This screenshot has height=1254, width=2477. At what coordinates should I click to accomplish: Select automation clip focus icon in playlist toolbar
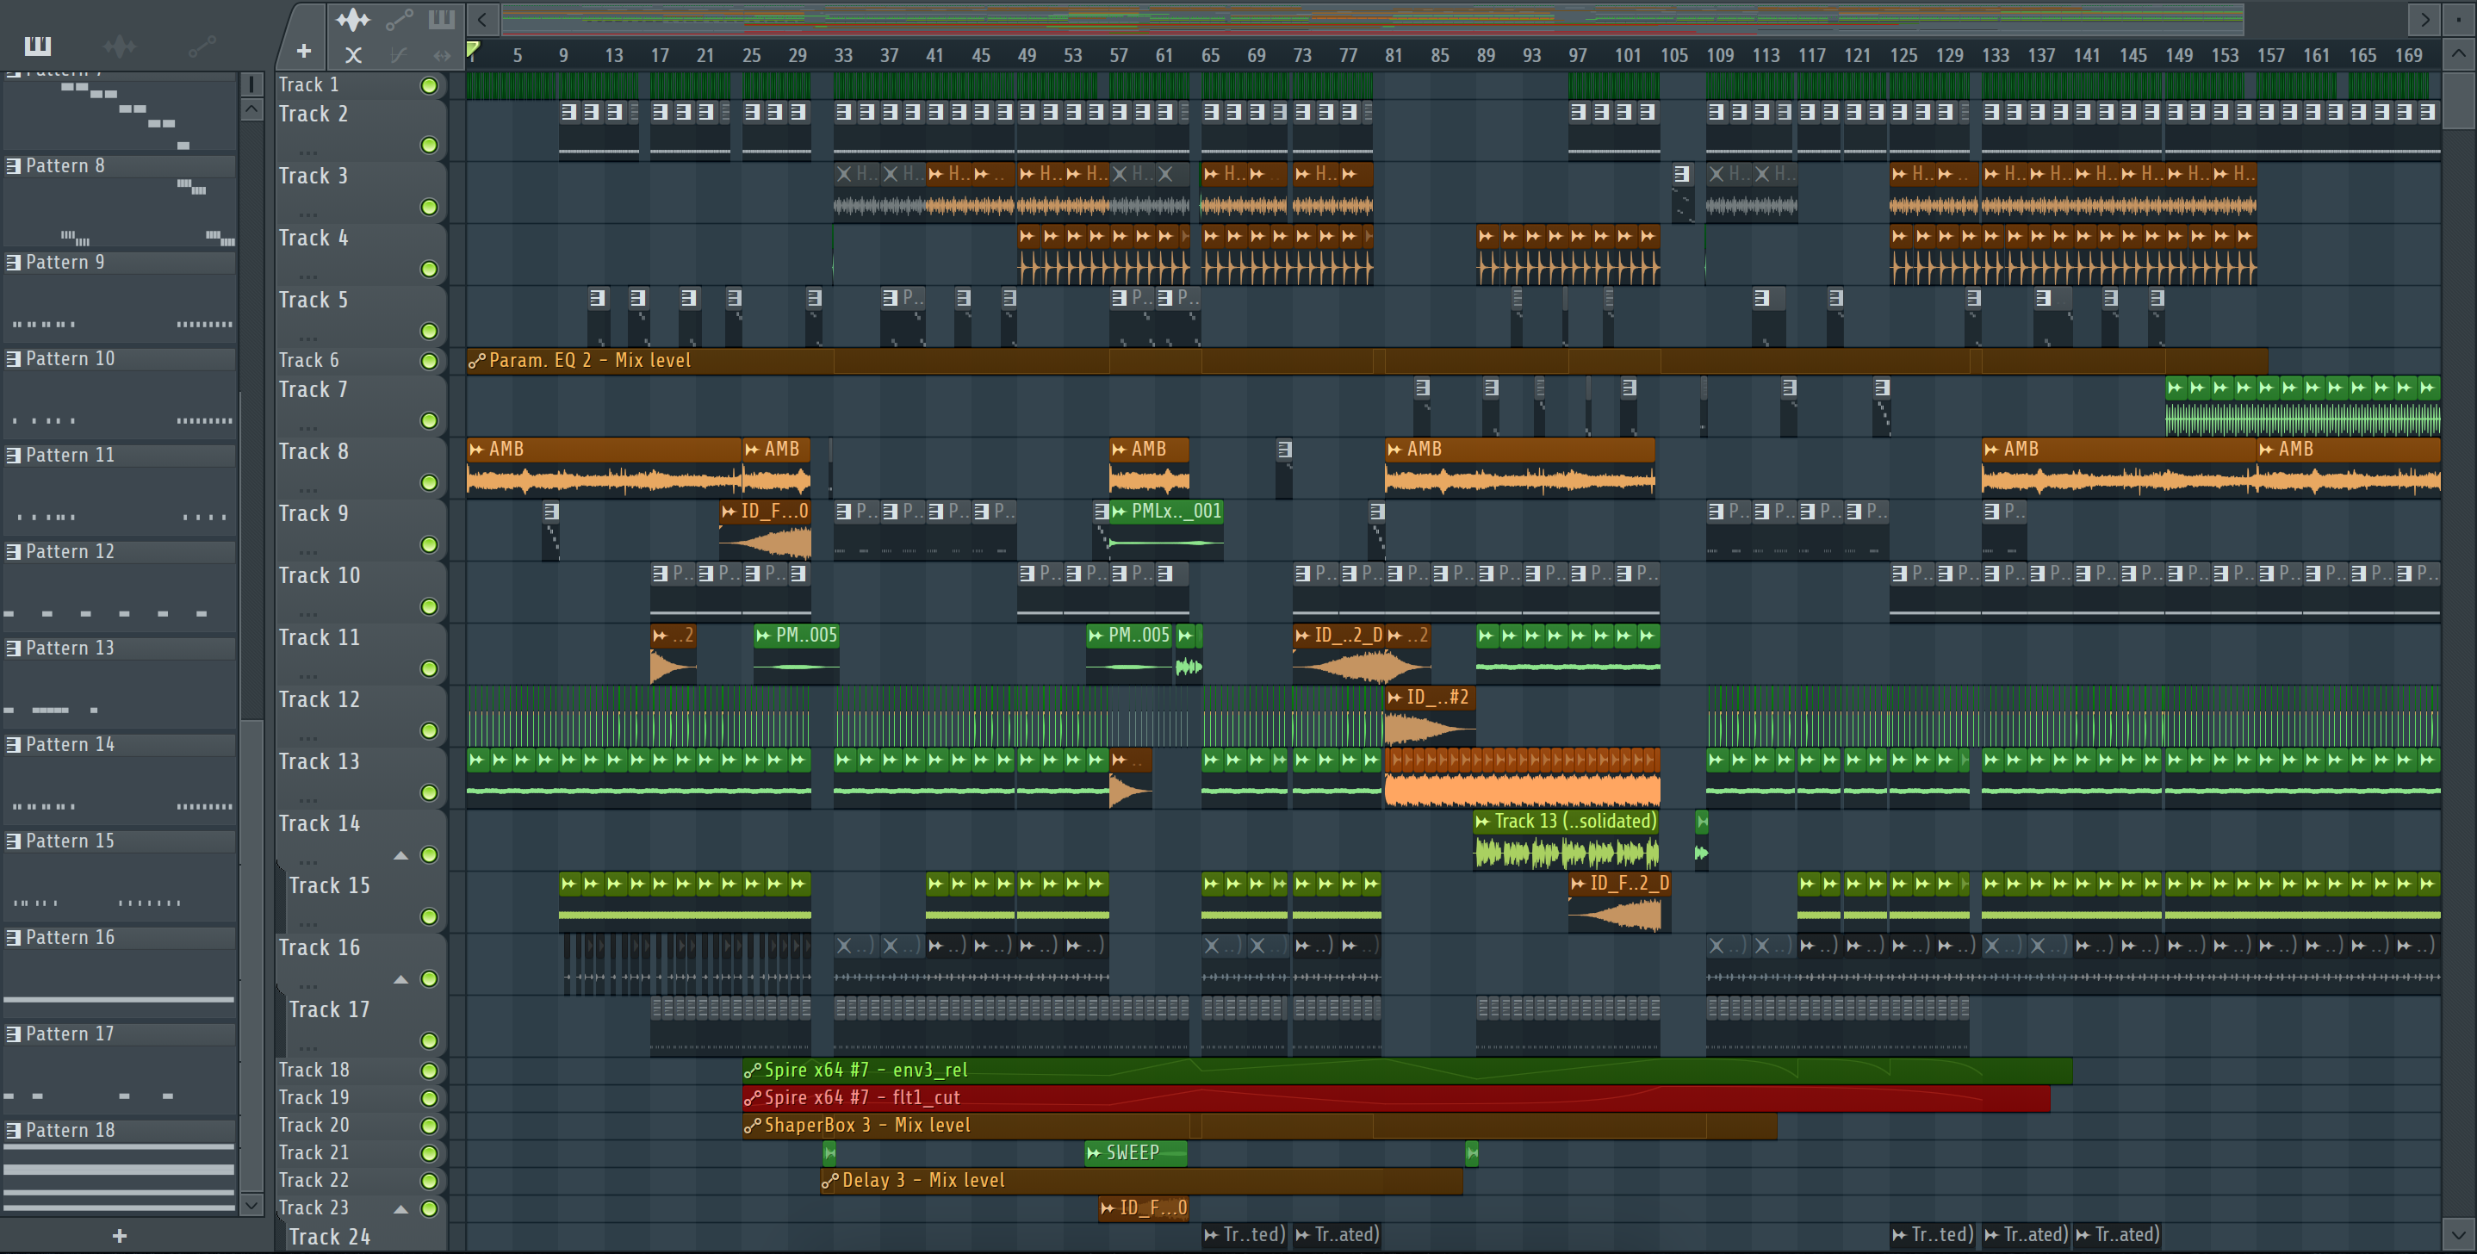tap(398, 19)
